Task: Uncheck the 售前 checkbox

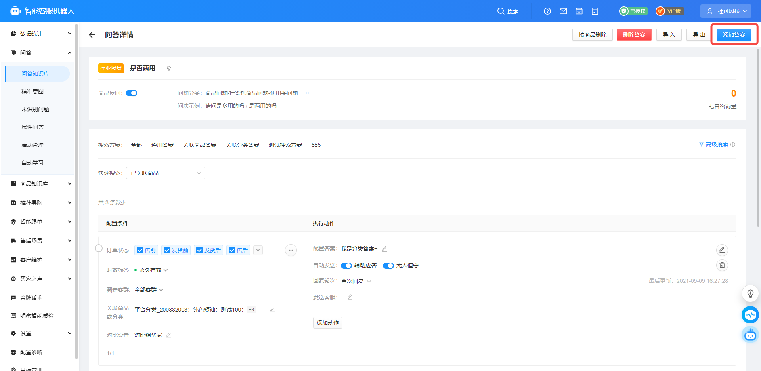Action: [x=140, y=250]
